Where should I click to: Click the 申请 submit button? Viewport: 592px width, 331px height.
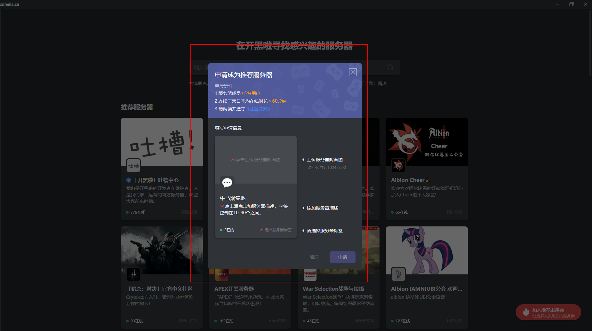(x=342, y=257)
